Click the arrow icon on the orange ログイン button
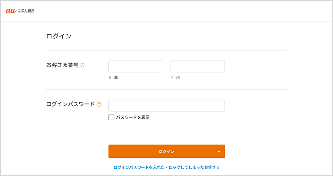333x176 pixels. pos(219,151)
